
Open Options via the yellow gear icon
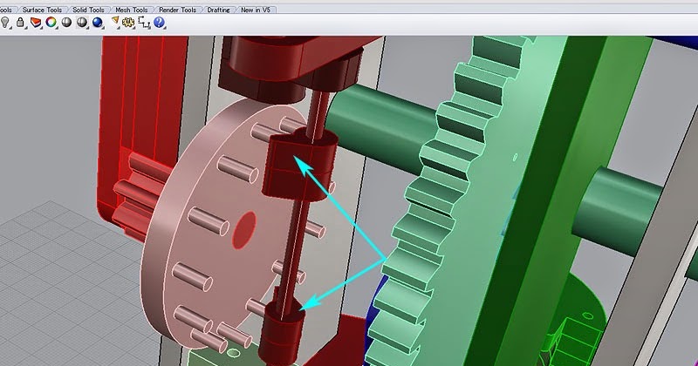click(x=128, y=23)
